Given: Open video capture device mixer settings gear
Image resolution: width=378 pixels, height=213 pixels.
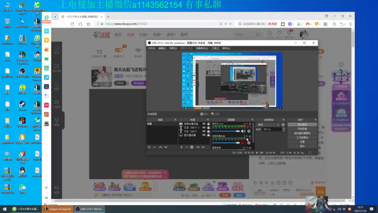Looking at the screenshot, I should tap(249, 143).
